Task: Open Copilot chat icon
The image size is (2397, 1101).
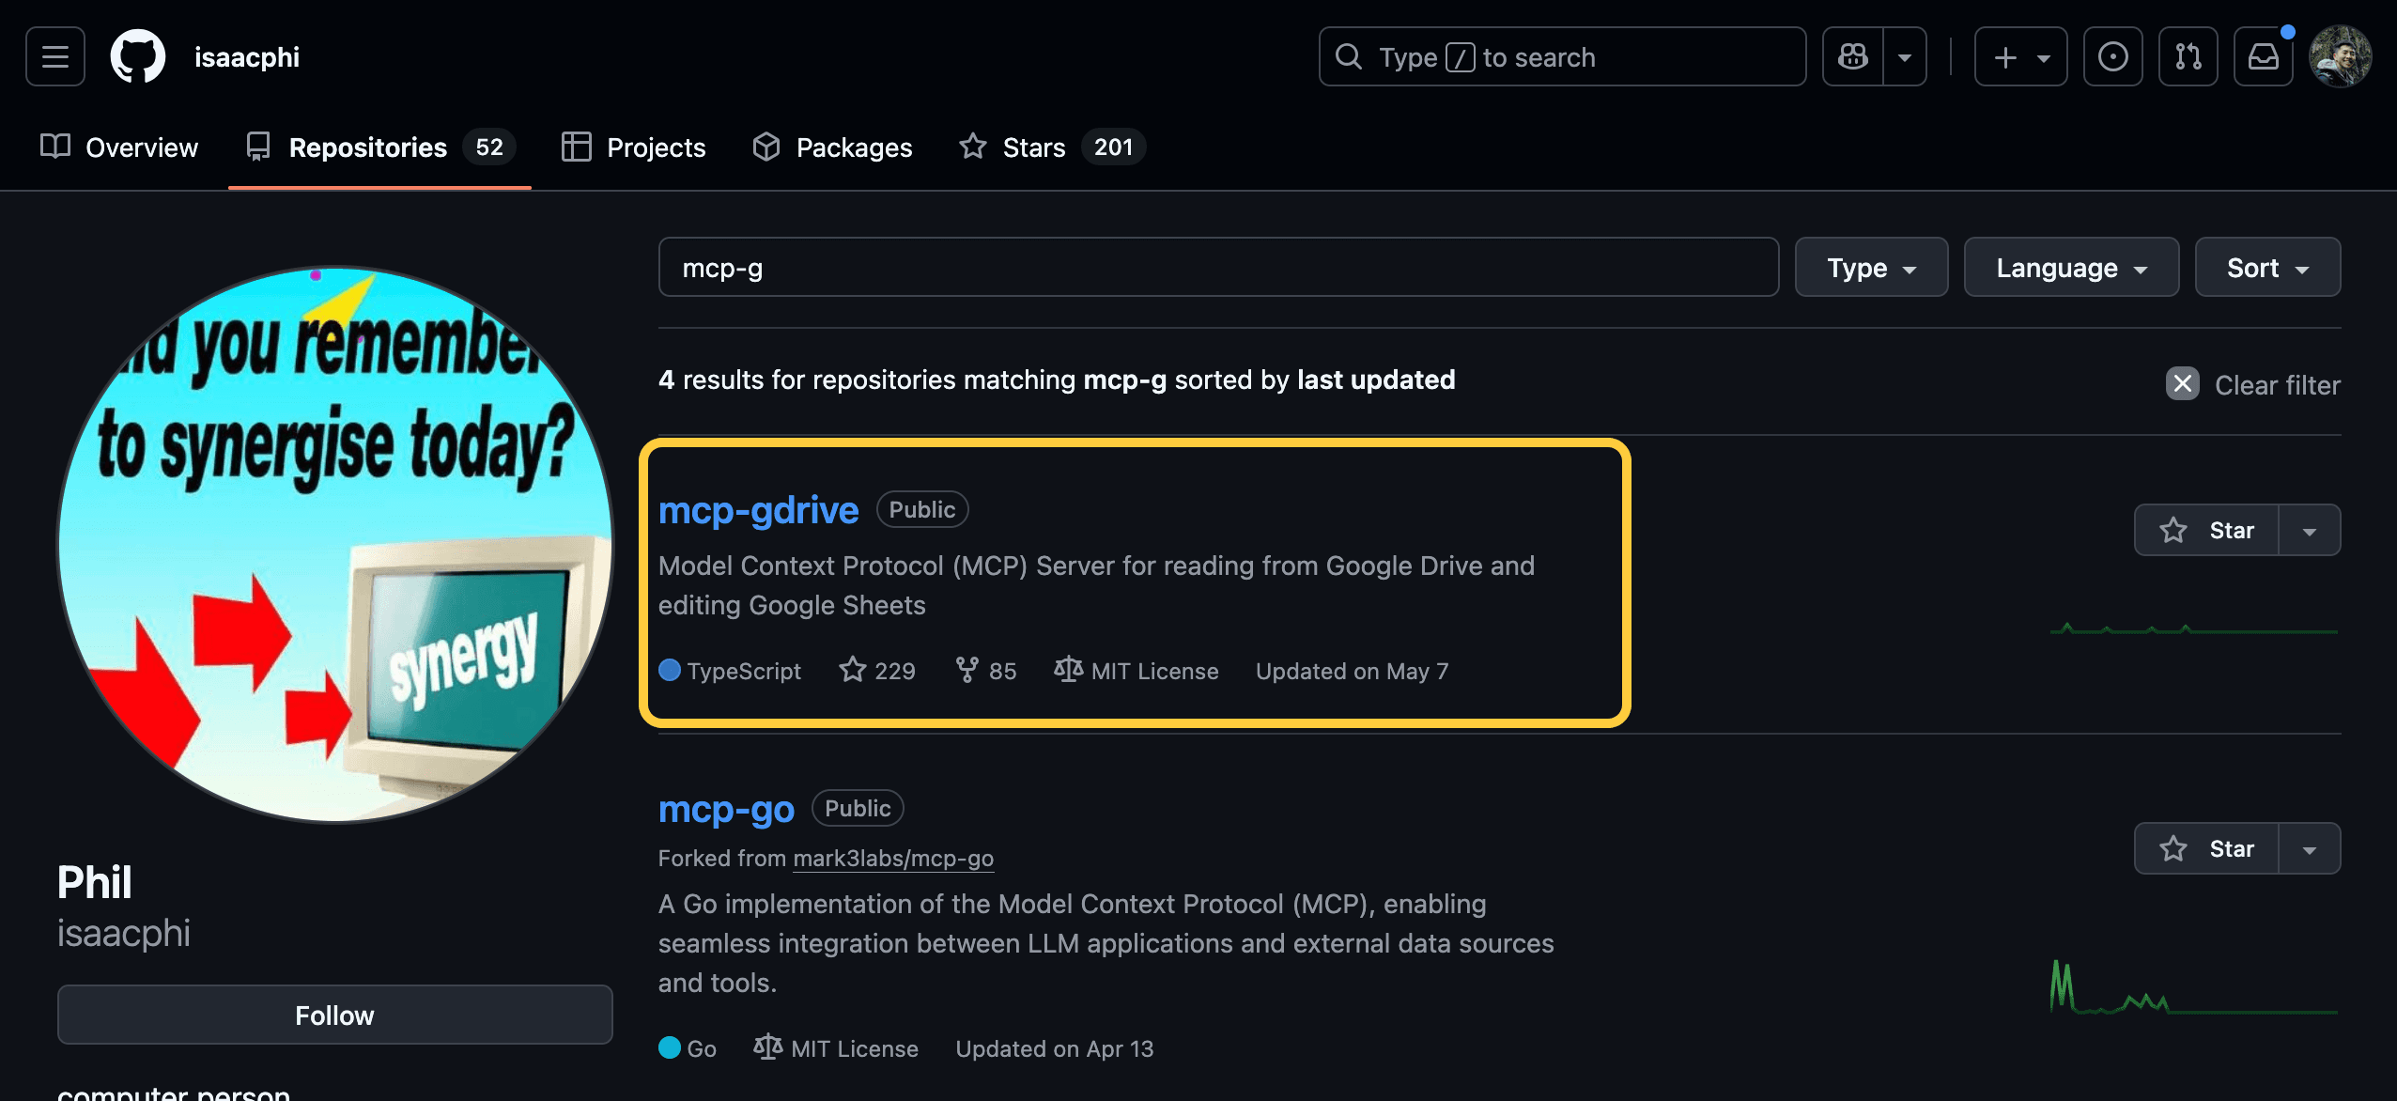Action: 1853,56
